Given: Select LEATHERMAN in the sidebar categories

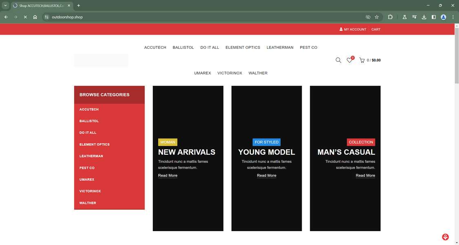Looking at the screenshot, I should 91,156.
